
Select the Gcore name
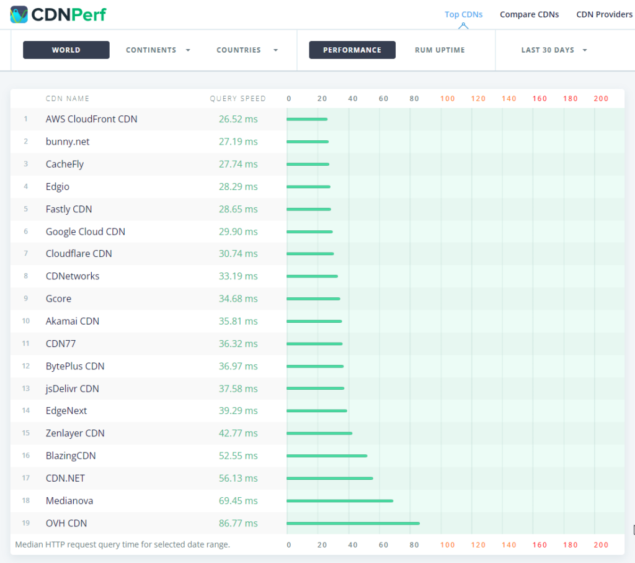coord(58,299)
